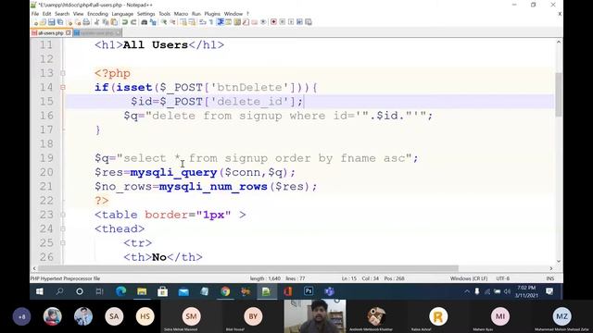Click the Close All toolbar icon
The width and height of the screenshot is (593, 333).
click(x=78, y=22)
